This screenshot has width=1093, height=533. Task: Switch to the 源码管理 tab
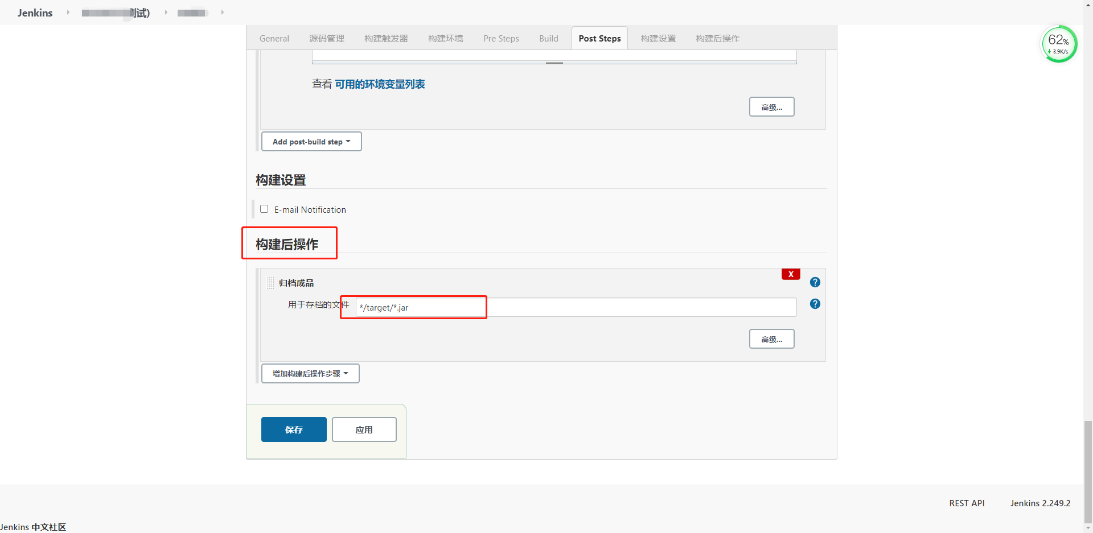(x=327, y=39)
